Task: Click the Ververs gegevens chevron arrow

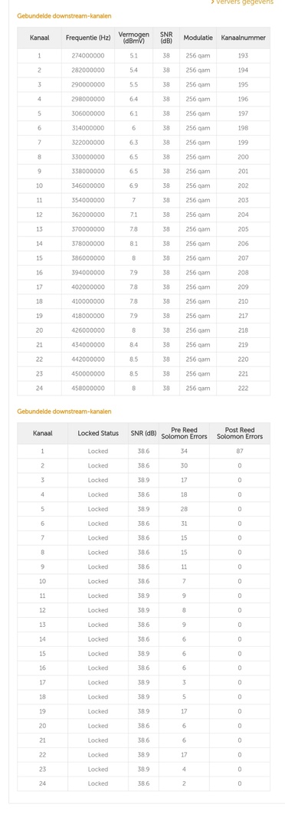Action: [213, 2]
